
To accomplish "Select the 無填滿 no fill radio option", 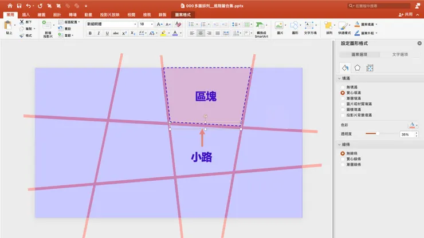I will [x=343, y=88].
